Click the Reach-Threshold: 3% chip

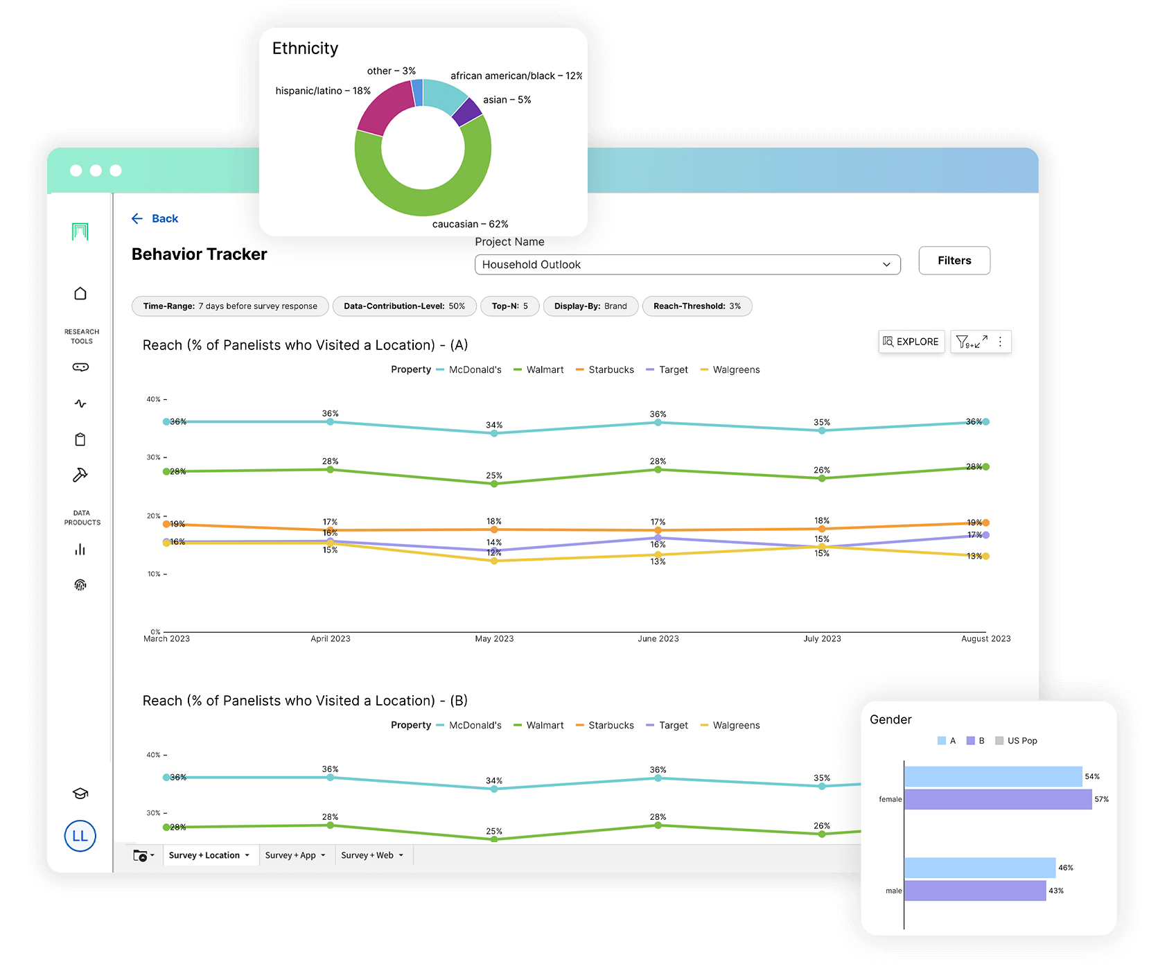click(x=697, y=306)
